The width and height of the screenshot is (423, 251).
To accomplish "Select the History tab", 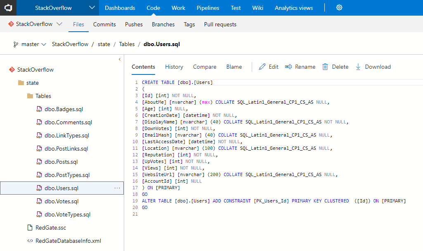I will click(x=174, y=67).
